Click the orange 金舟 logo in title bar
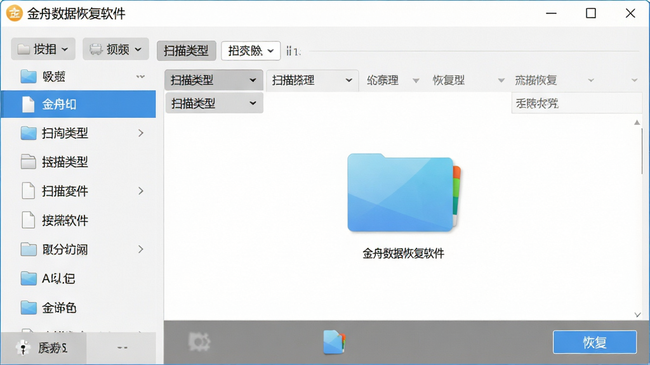 15,13
